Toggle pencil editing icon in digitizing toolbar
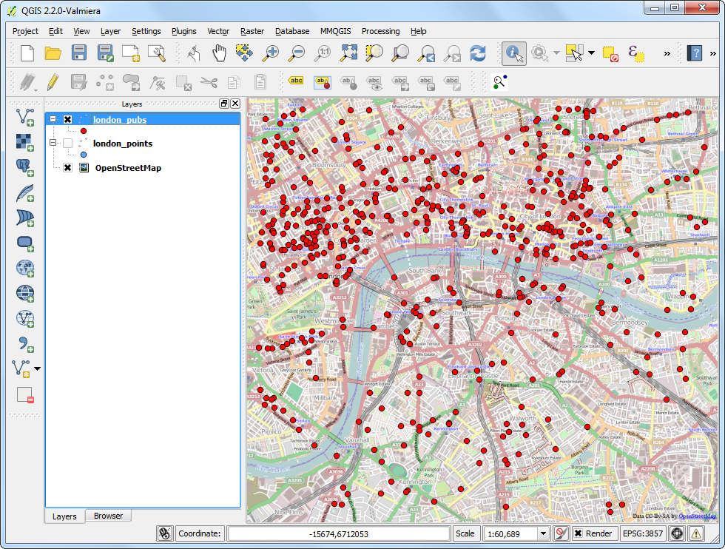The width and height of the screenshot is (725, 549). [x=53, y=82]
